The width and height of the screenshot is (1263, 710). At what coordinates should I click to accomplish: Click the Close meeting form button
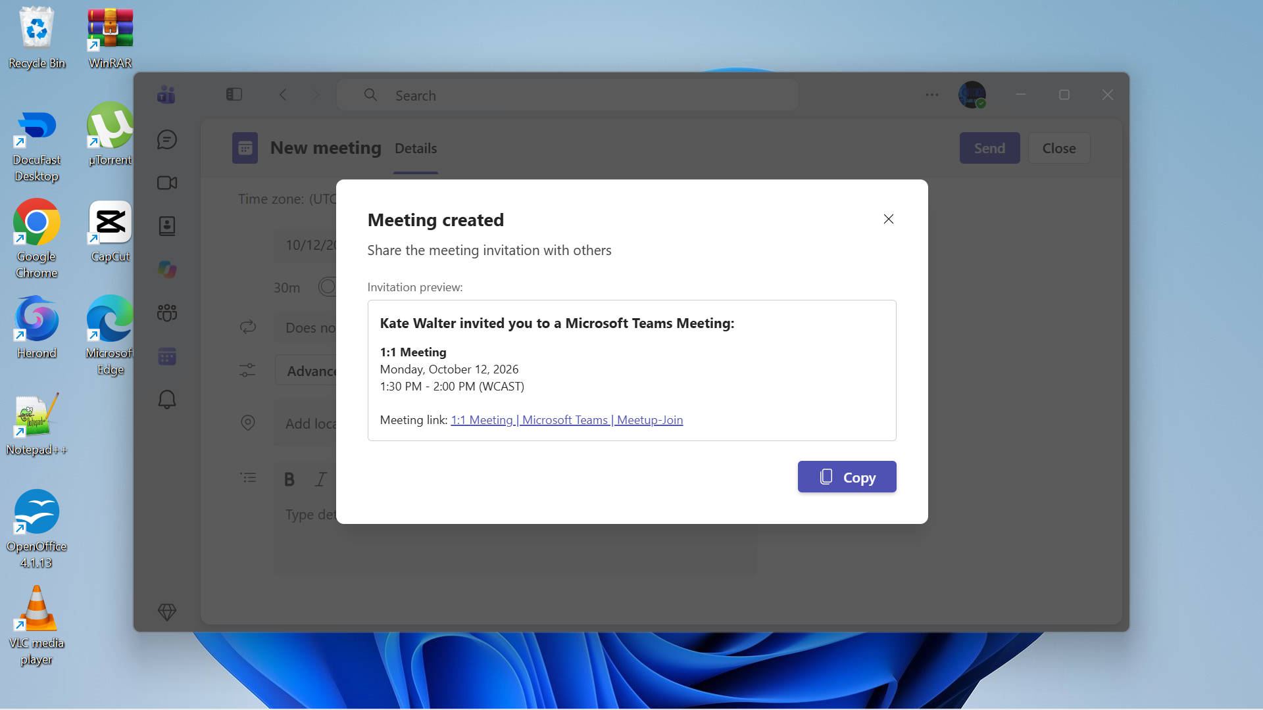[1059, 148]
